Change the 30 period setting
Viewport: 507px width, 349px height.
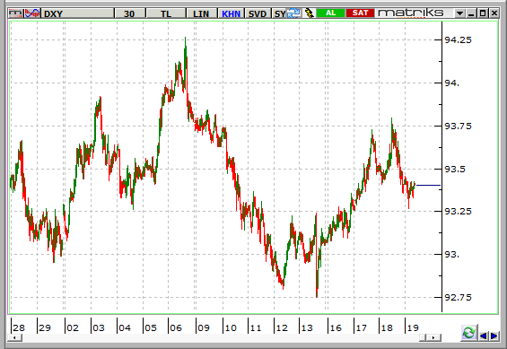pyautogui.click(x=129, y=13)
